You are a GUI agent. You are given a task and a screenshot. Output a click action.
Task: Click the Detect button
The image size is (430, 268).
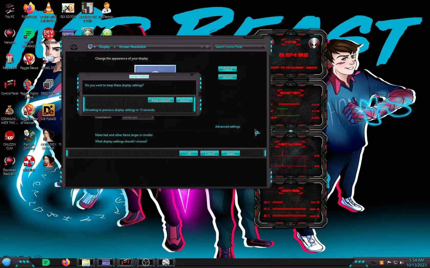[227, 69]
